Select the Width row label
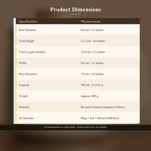Image resolution: width=151 pixels, height=151 pixels. point(23,63)
